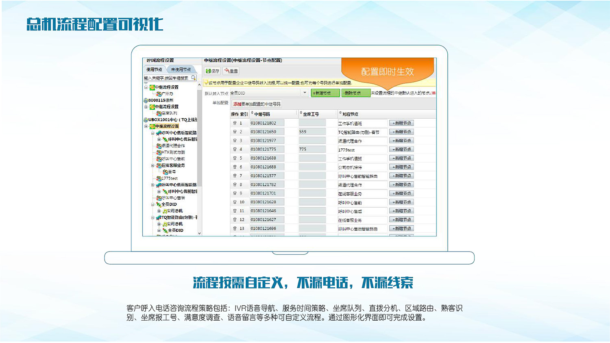Click the 渠道代理合作 tree node icon
This screenshot has height=343, width=610.
[159, 146]
